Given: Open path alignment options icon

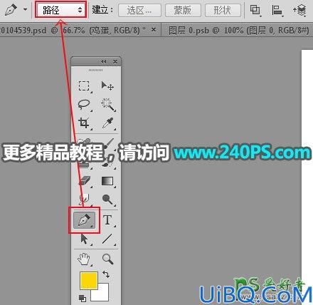Looking at the screenshot, I should (277, 11).
